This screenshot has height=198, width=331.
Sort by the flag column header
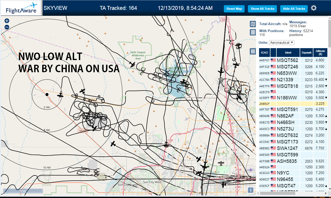(273, 53)
